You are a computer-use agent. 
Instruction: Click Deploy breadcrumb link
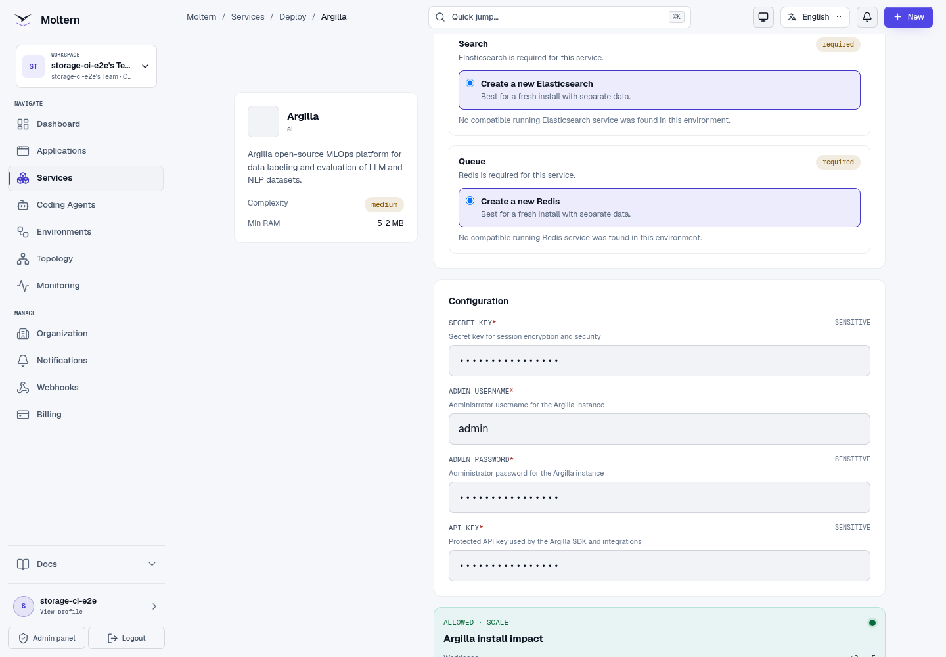tap(292, 17)
